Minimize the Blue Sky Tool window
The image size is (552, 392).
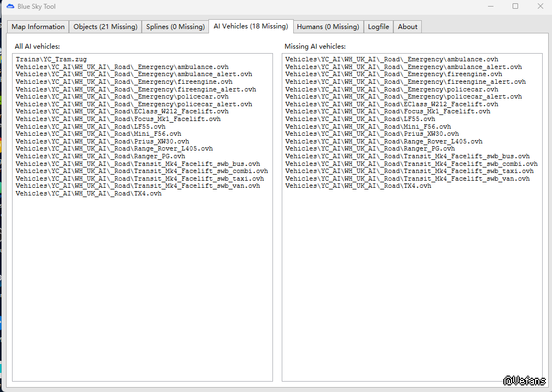(x=490, y=7)
